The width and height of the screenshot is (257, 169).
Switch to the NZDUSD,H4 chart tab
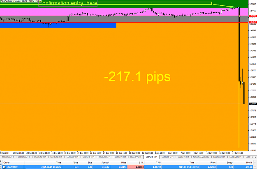pos(219,157)
